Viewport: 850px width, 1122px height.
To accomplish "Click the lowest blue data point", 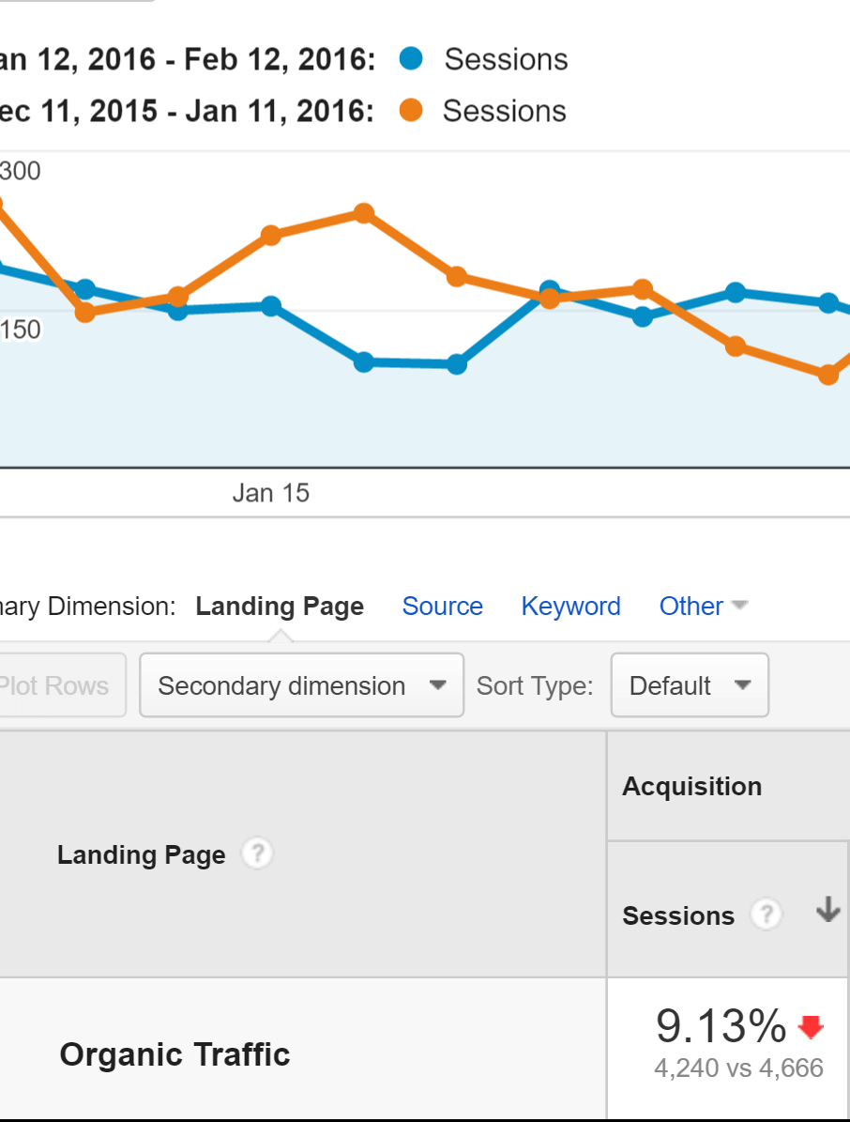I will [457, 364].
